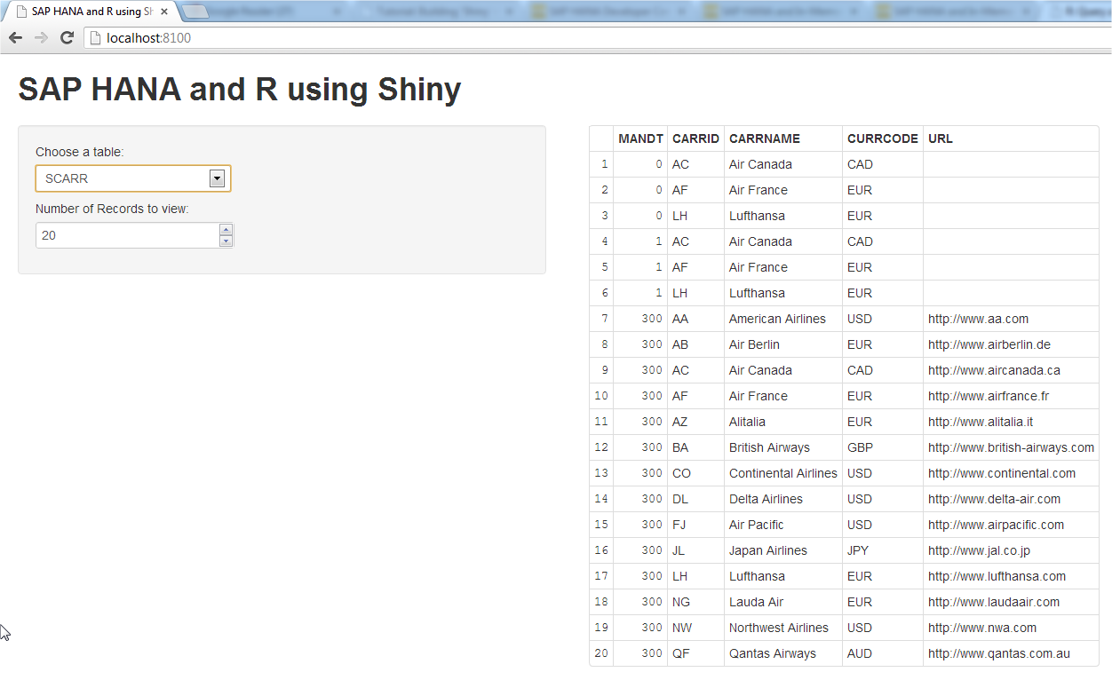This screenshot has height=680, width=1112.
Task: Click the Qantas Airways carrier name
Action: (773, 653)
